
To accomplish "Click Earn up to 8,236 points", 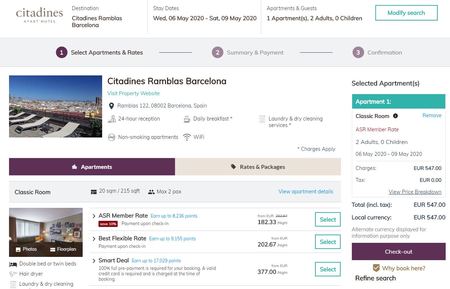I will click(174, 216).
